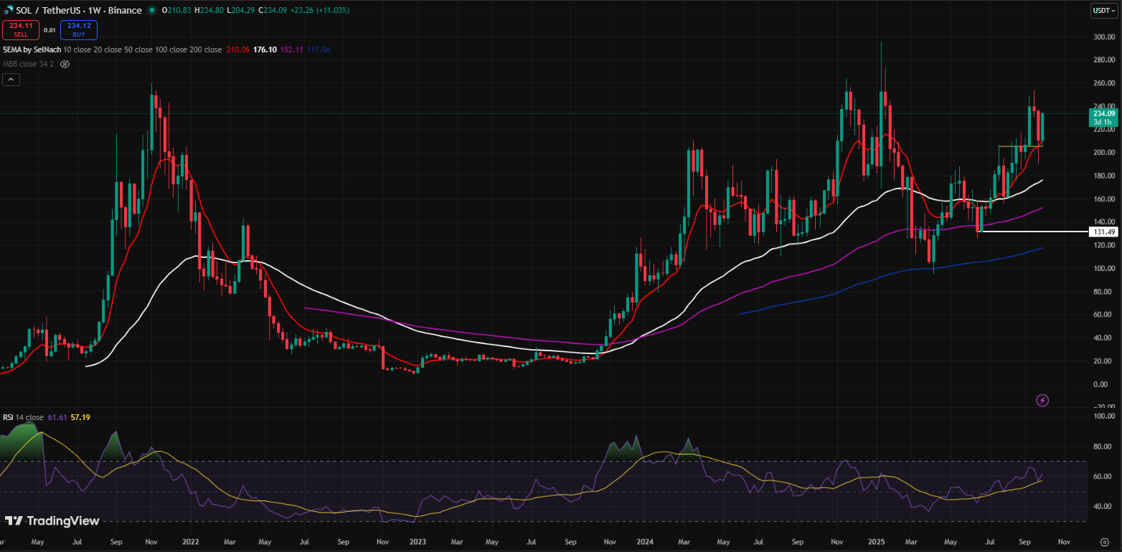Click the current price 234.09 axis label
The image size is (1122, 552).
(x=1103, y=113)
